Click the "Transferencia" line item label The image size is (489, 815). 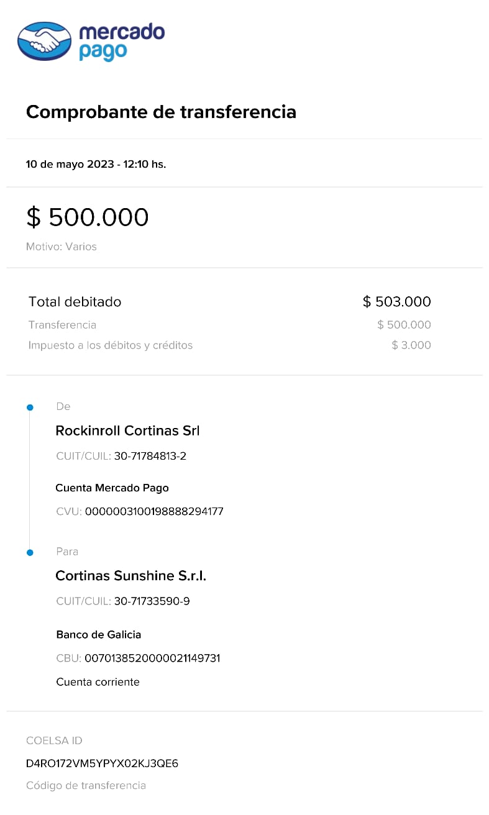pos(62,325)
